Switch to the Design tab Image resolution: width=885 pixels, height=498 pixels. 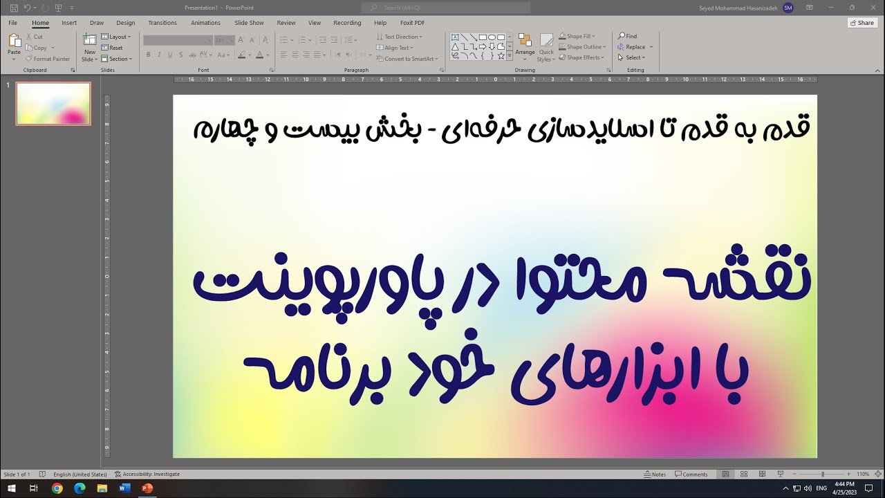pyautogui.click(x=126, y=23)
